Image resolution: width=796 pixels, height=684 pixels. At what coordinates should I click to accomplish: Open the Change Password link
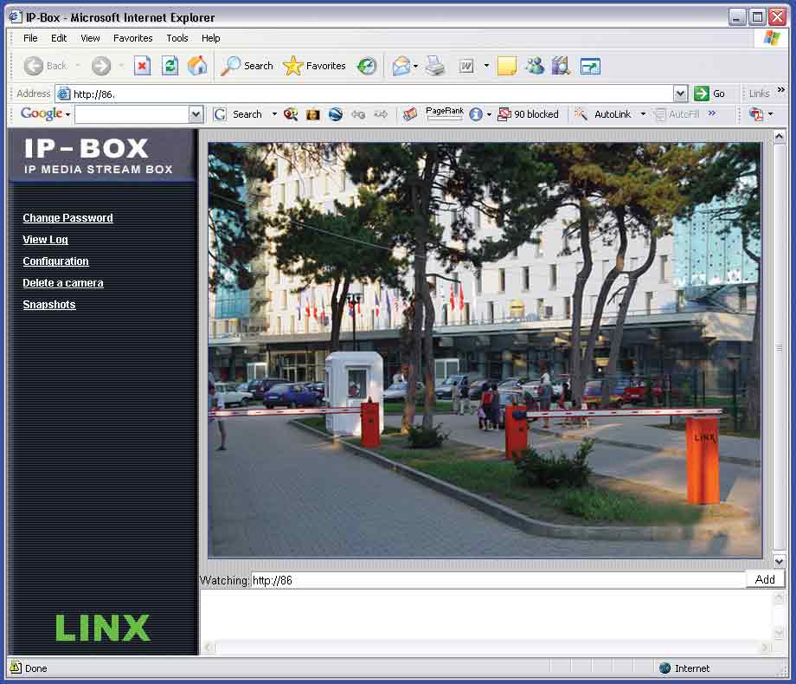67,217
